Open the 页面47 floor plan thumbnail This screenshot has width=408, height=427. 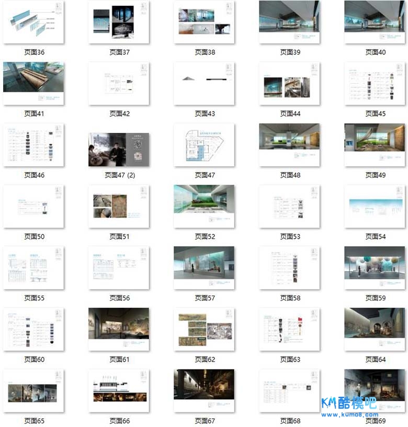(204, 145)
